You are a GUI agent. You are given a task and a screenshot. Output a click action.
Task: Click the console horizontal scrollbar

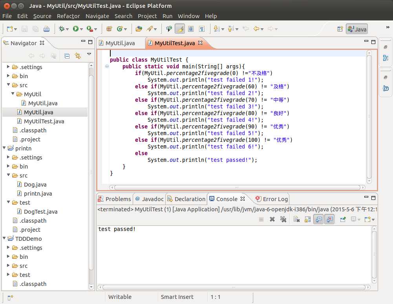coord(234,287)
